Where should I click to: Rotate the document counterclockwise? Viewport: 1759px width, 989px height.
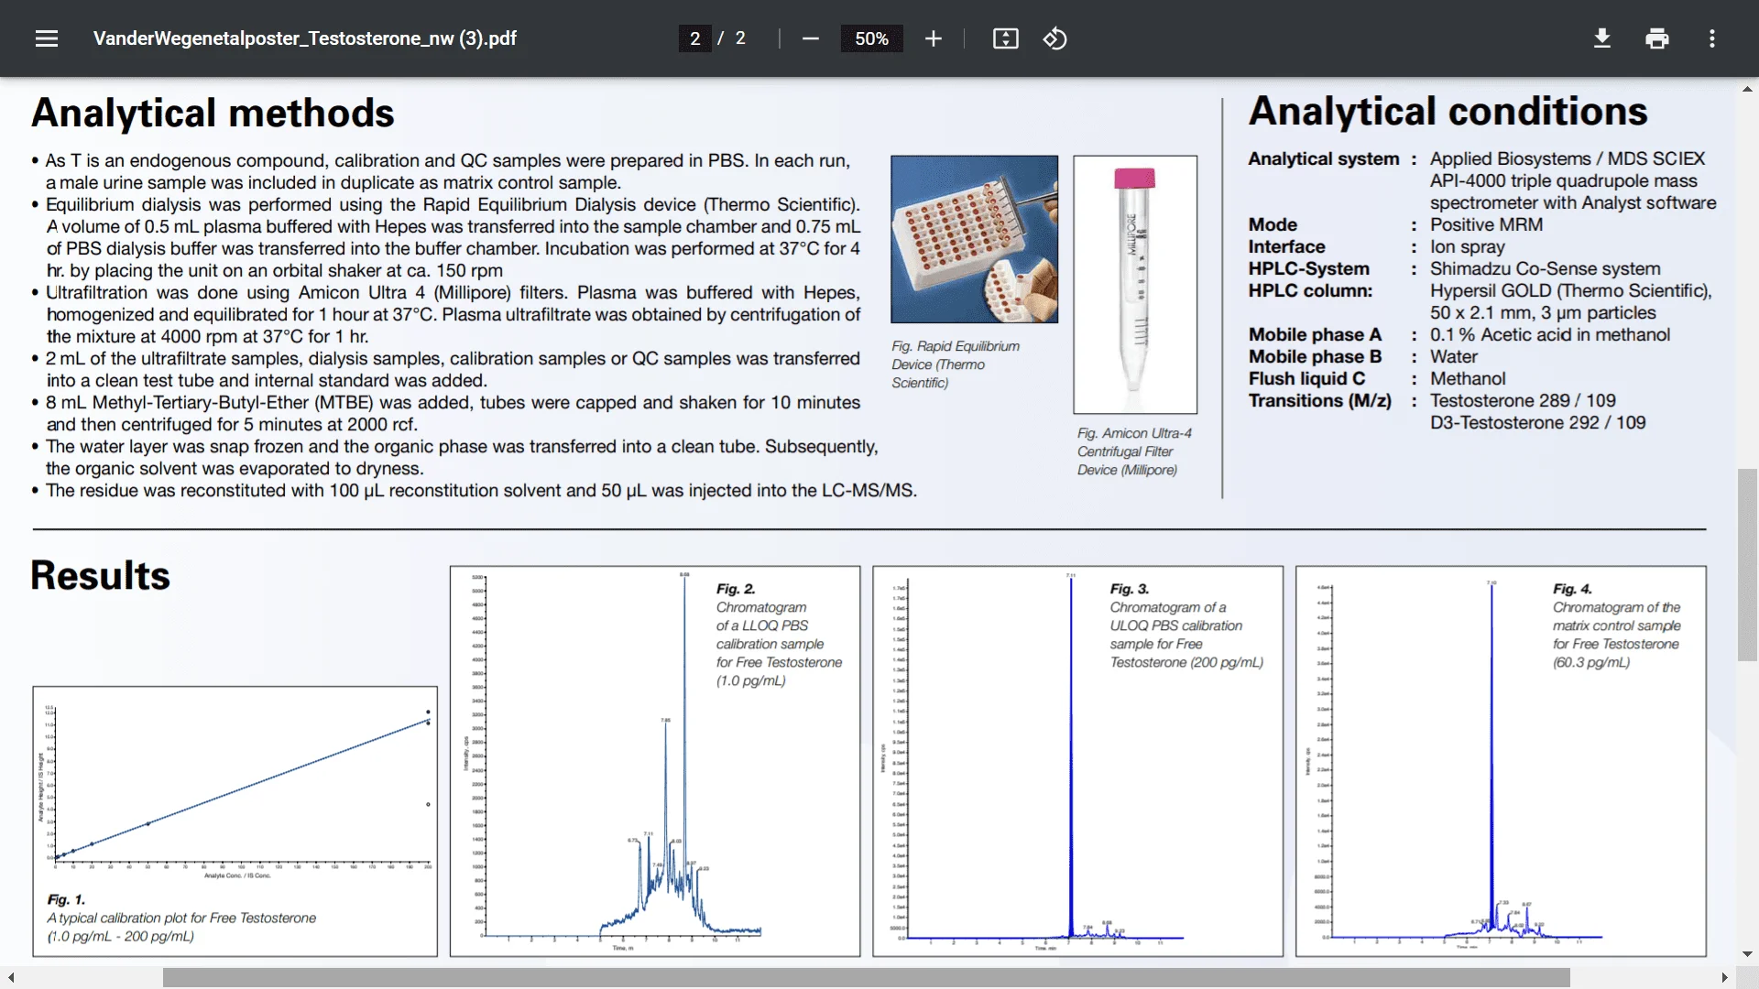click(1054, 38)
